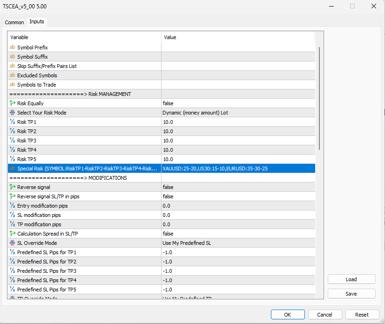Click the vertical scrollbar in the inputs list

point(319,98)
